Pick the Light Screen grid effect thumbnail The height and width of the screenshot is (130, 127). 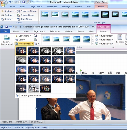21,69
